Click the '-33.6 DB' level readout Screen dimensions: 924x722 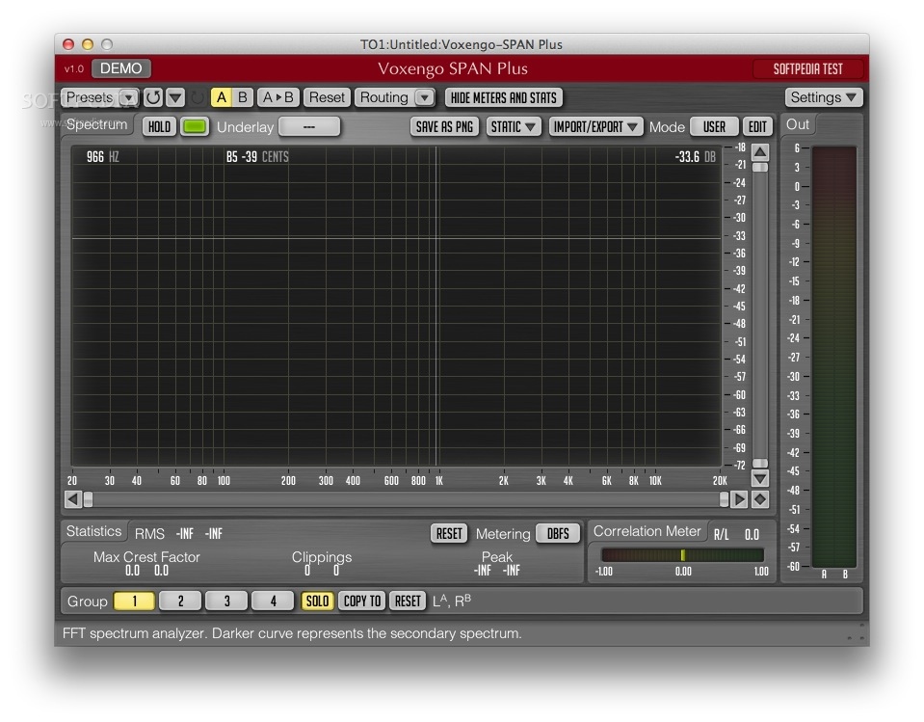[696, 157]
